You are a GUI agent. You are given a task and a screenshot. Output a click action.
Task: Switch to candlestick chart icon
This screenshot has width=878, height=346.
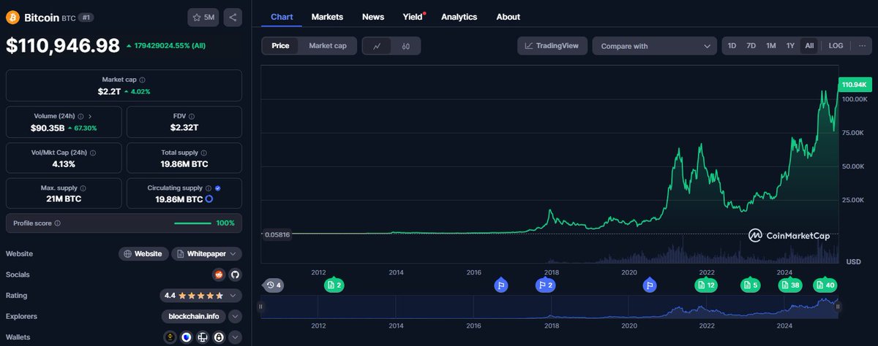(x=406, y=46)
